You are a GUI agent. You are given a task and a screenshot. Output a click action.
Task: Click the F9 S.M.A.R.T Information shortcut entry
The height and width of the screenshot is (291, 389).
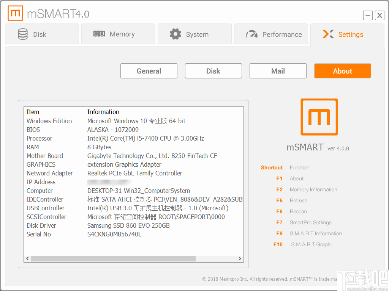tap(316, 233)
